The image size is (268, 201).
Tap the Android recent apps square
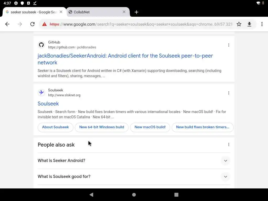pos(176,195)
